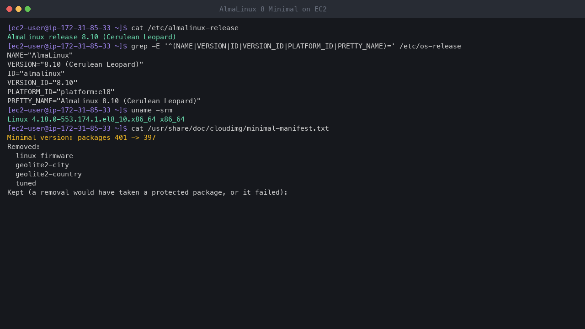
Task: Click the window title 'AlmaLinux 8 Minimal on EC2'
Action: click(x=273, y=9)
